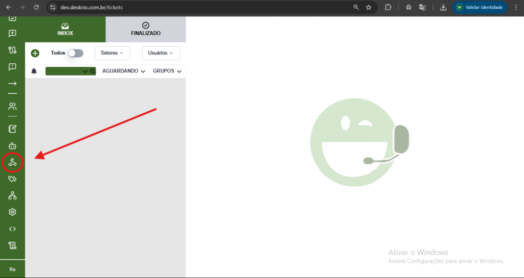
Task: Click the right-arrow expand sidebar icon
Action: 12,84
